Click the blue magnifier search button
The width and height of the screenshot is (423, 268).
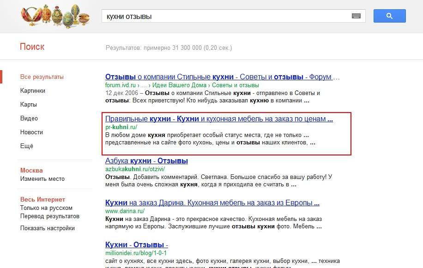[x=390, y=16]
